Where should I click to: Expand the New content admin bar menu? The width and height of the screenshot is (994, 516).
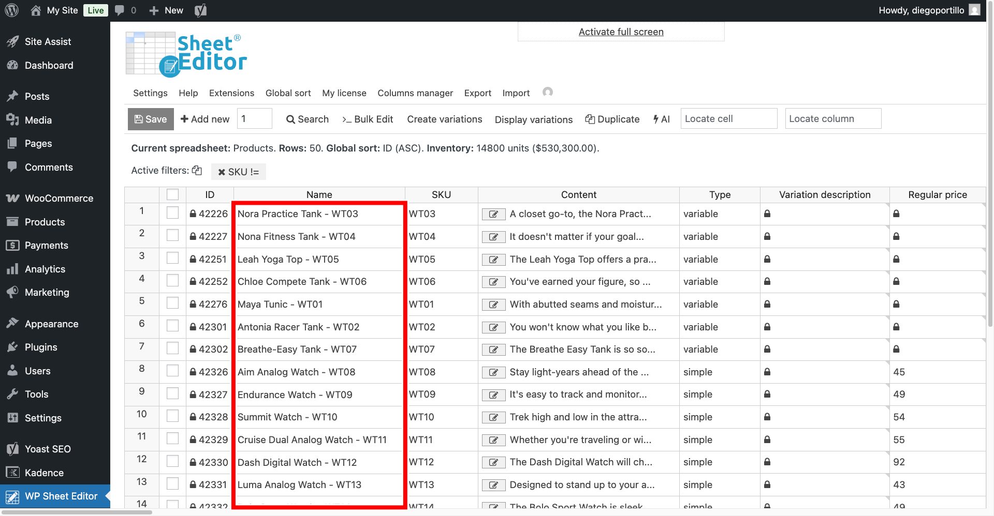pos(166,10)
